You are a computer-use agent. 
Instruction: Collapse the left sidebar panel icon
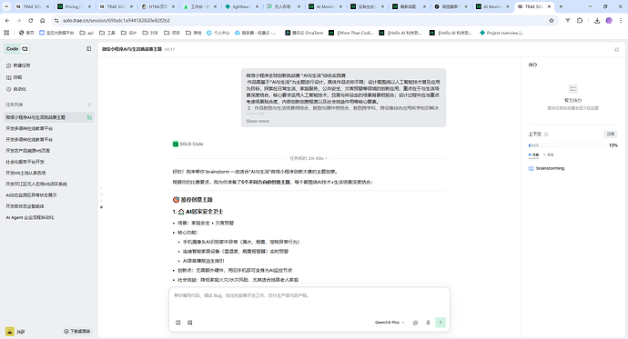tap(89, 49)
